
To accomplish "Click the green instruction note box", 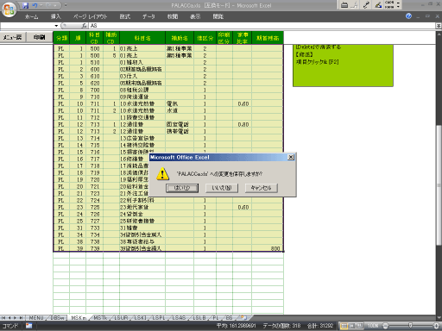I will point(343,66).
